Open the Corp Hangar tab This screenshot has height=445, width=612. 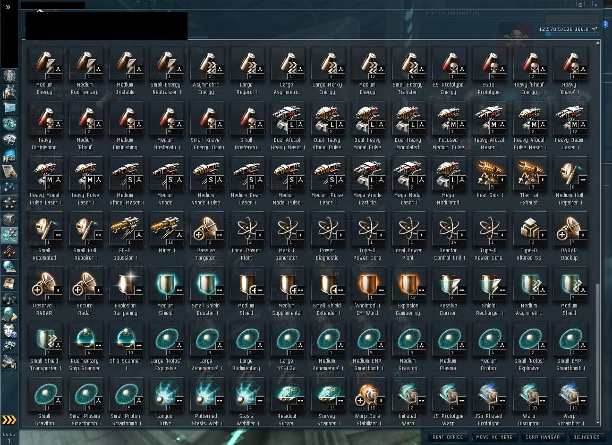pos(542,437)
